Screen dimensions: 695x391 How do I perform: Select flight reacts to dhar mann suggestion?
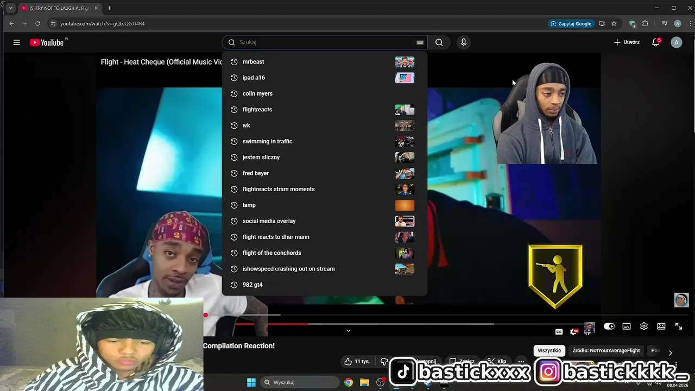[324, 237]
